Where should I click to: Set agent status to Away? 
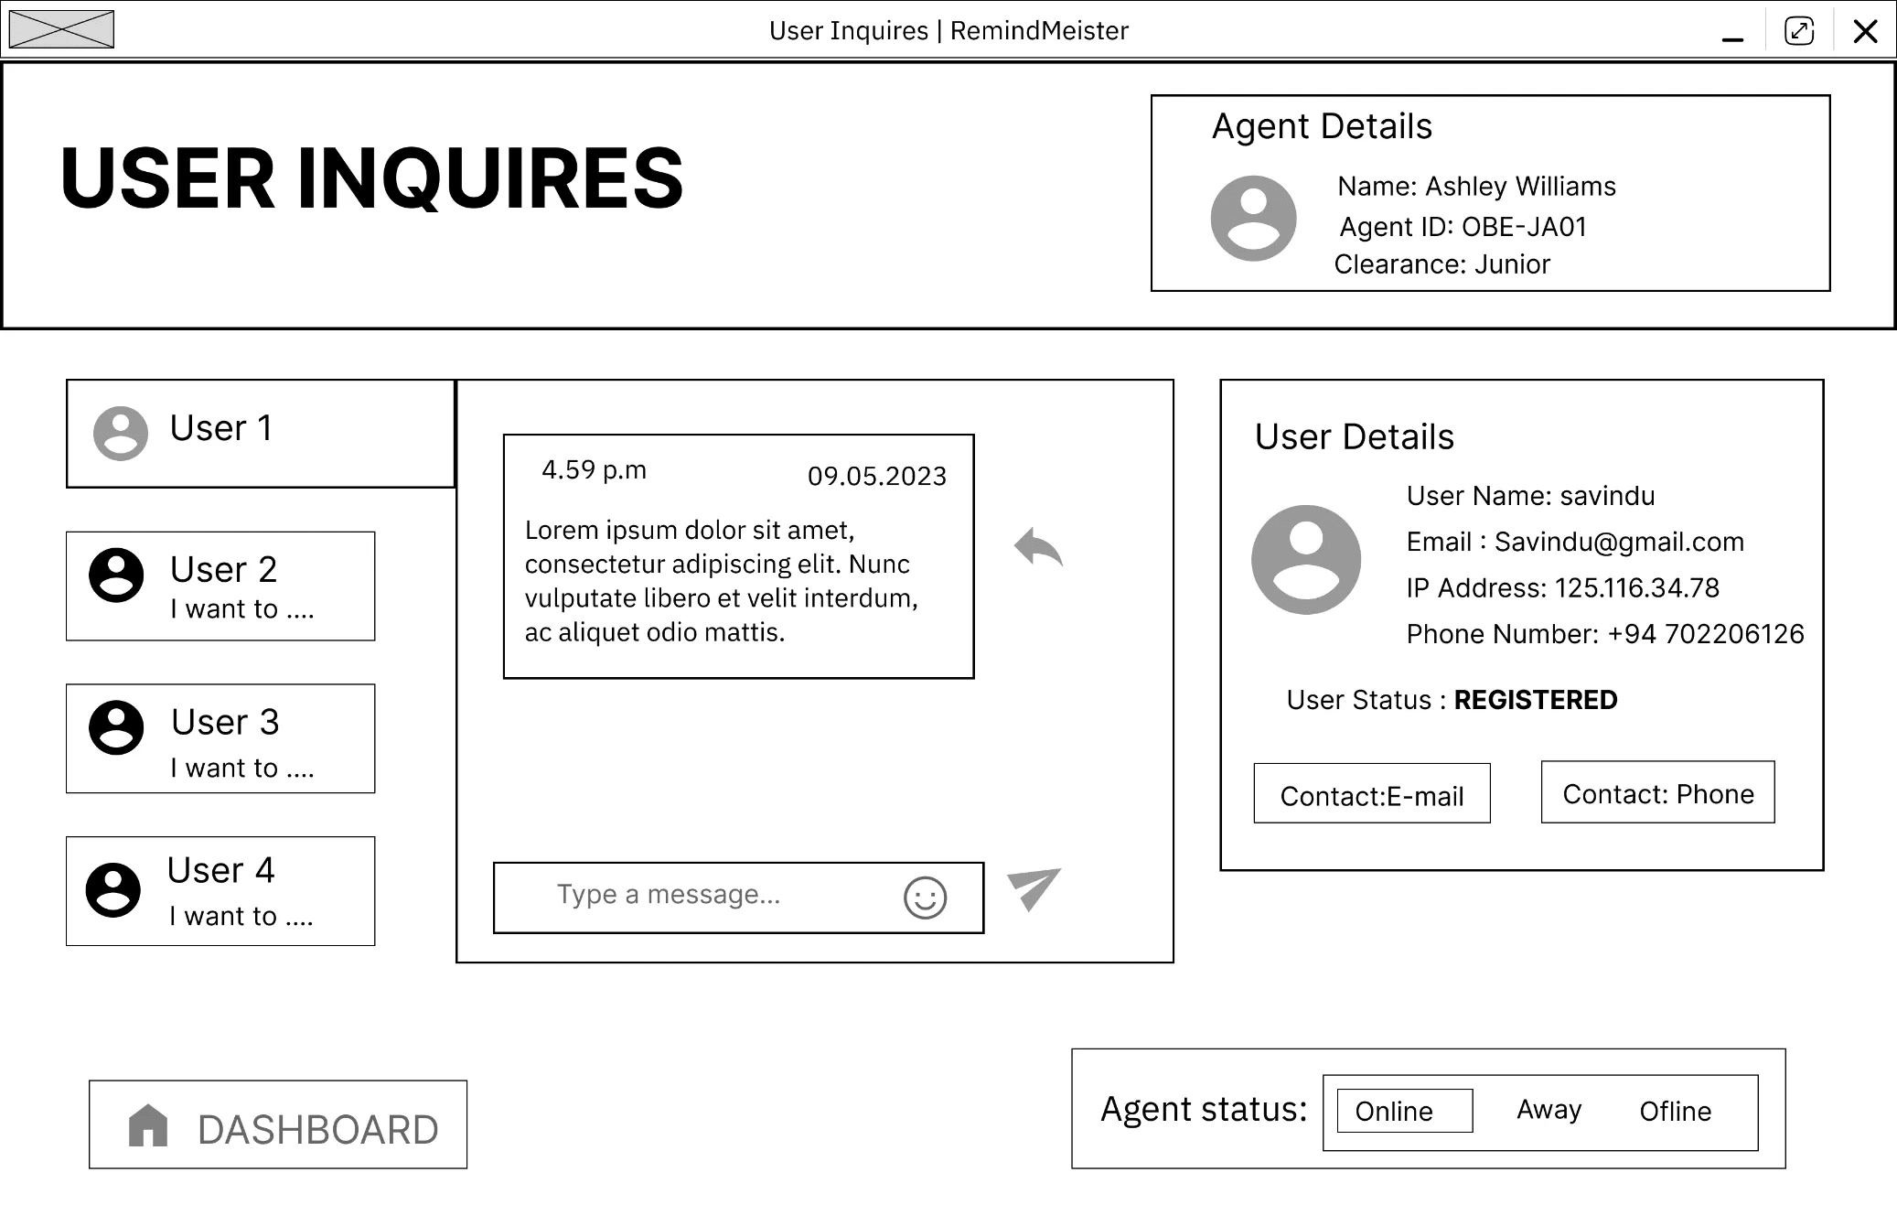1549,1110
